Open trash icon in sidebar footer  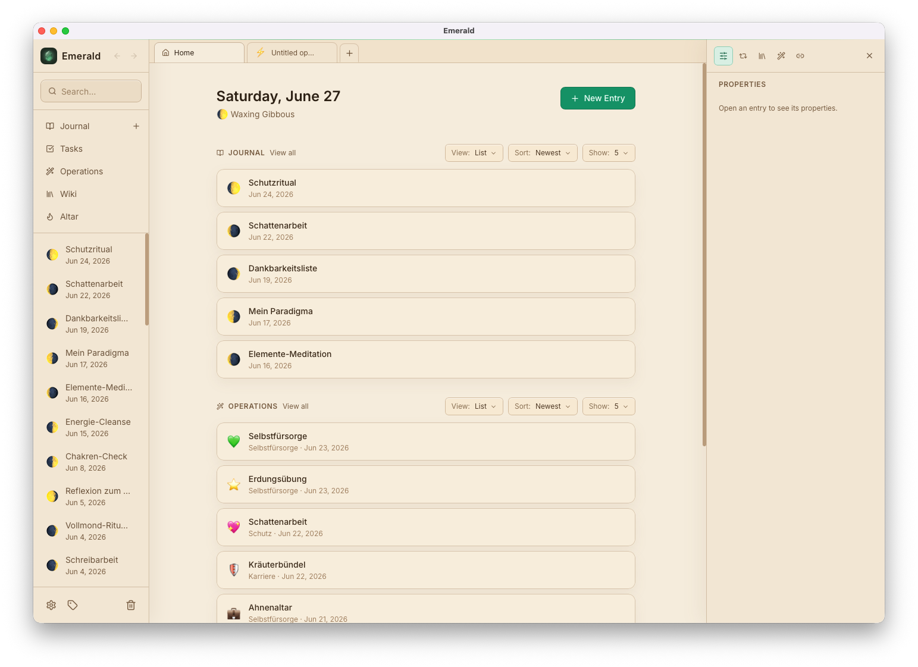tap(131, 605)
